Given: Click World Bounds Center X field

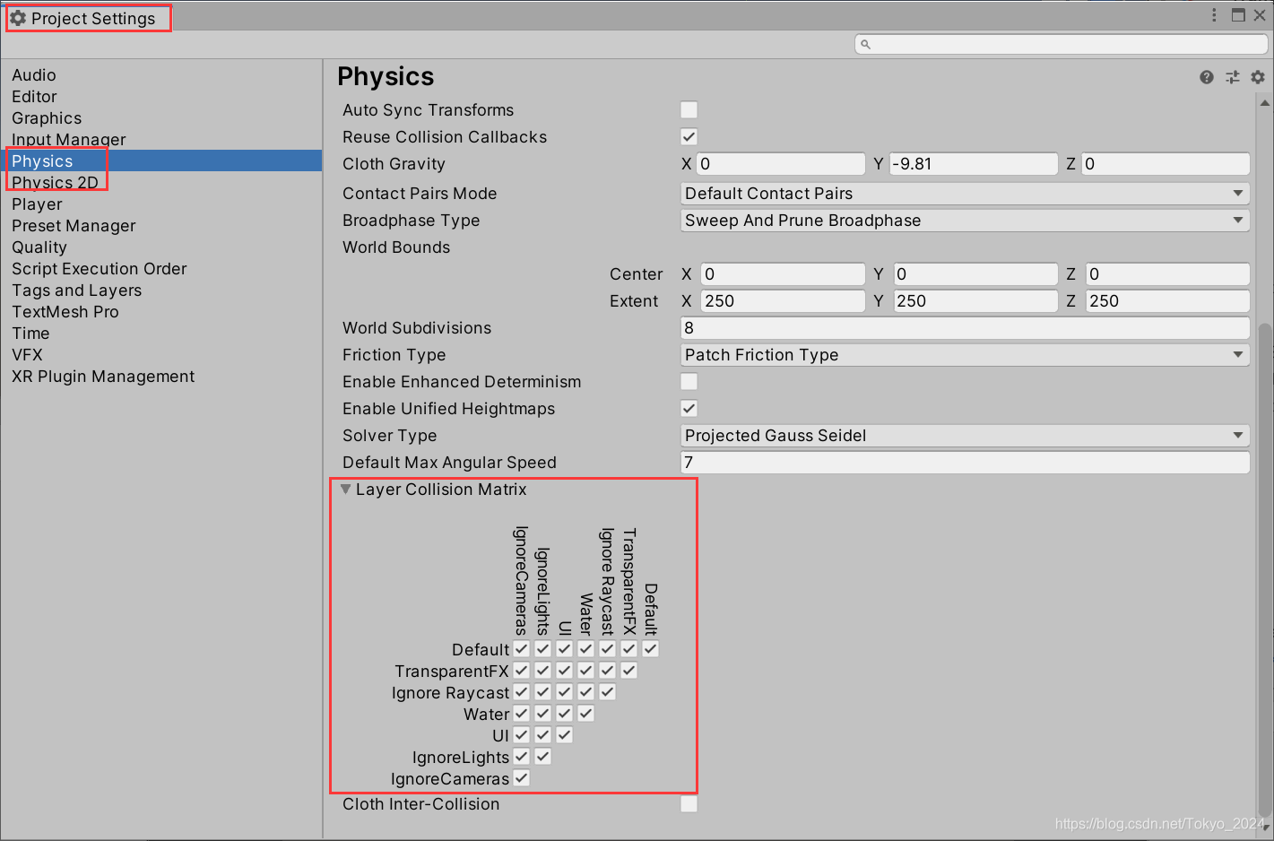Looking at the screenshot, I should point(783,274).
